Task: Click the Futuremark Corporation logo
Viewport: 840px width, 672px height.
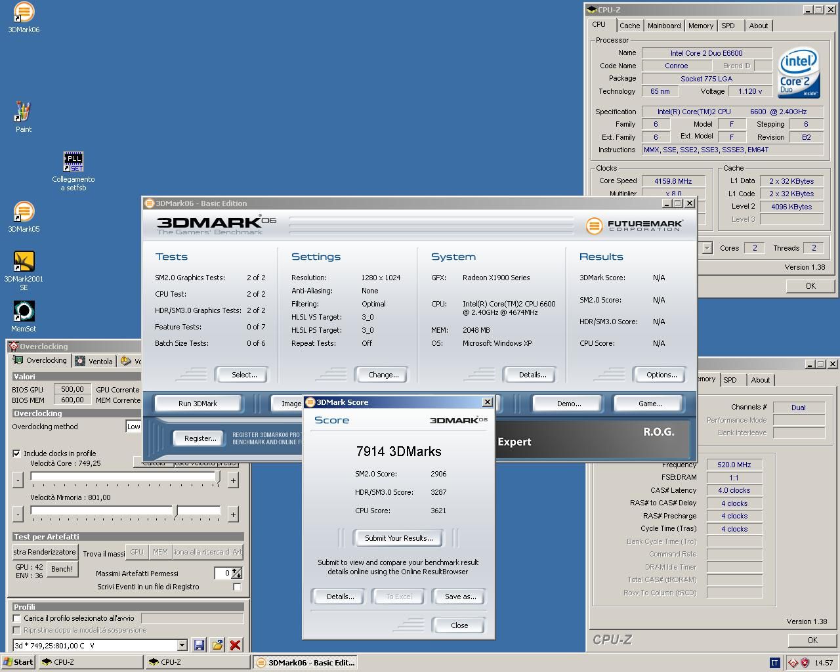Action: point(634,226)
